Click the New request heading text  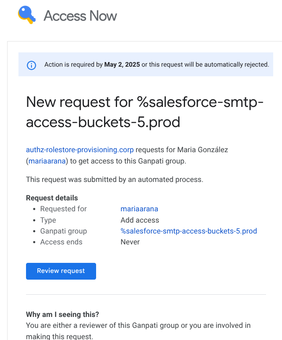[145, 112]
